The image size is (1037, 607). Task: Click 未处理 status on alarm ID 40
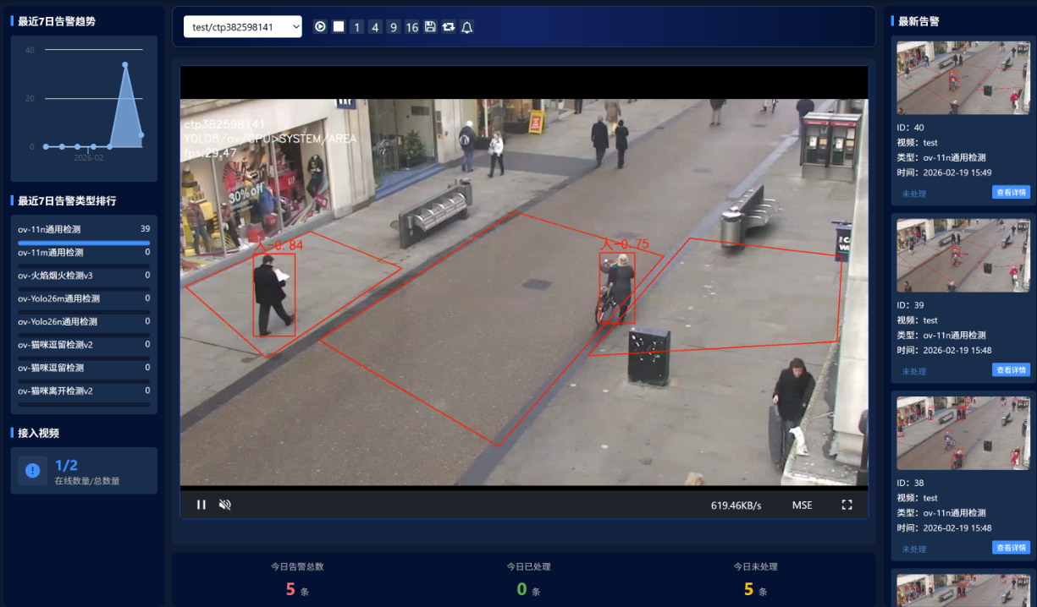[x=913, y=194]
